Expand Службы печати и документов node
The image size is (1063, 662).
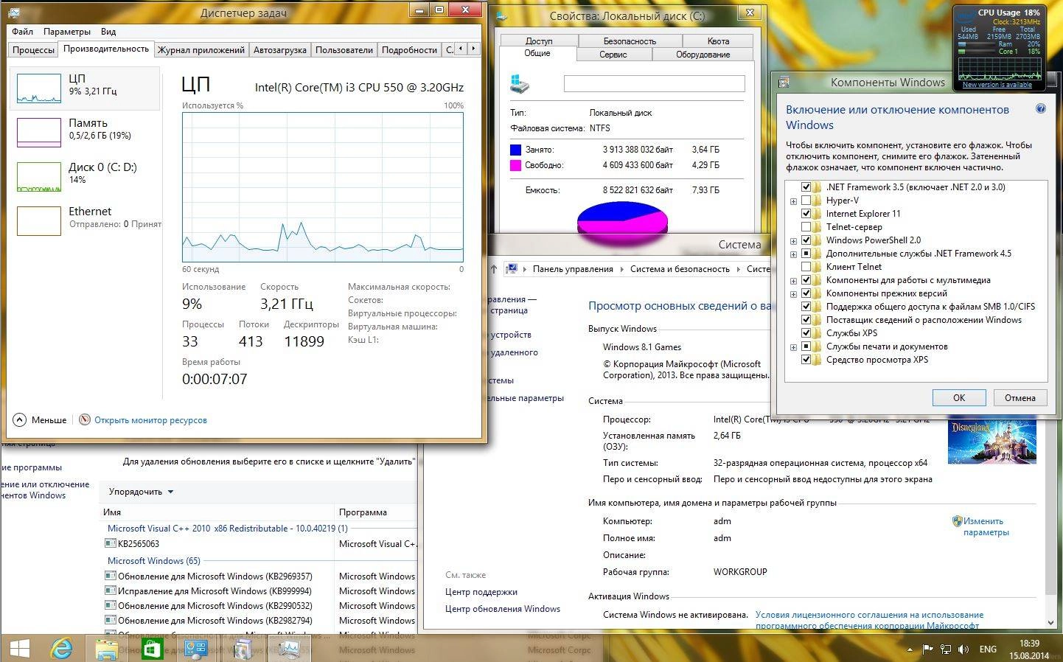coord(793,347)
